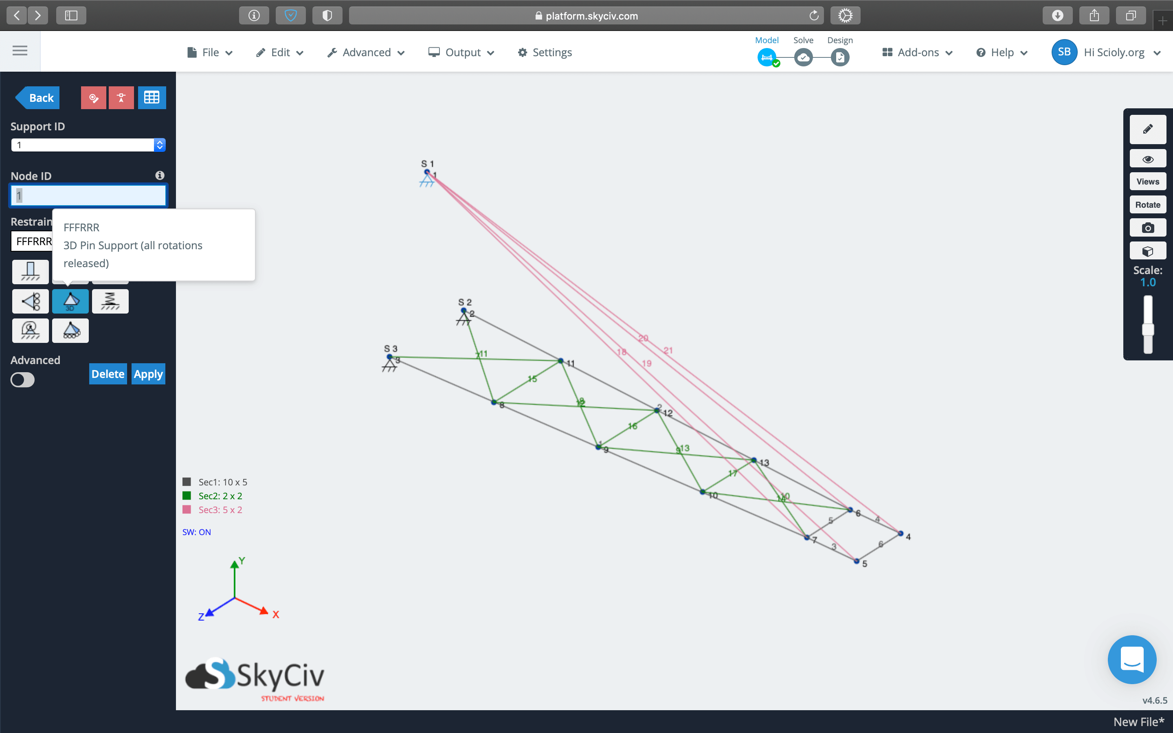Open the Support ID dropdown
This screenshot has width=1173, height=733.
160,145
